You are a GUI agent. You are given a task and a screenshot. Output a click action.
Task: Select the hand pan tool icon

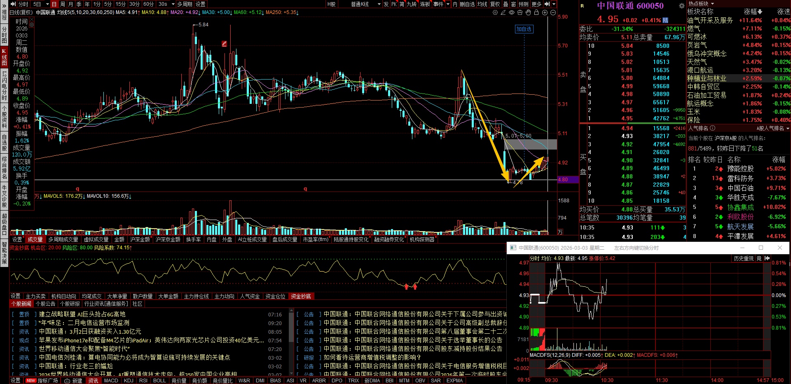(528, 13)
